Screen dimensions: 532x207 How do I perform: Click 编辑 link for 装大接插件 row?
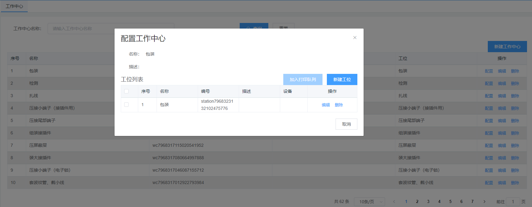point(502,158)
